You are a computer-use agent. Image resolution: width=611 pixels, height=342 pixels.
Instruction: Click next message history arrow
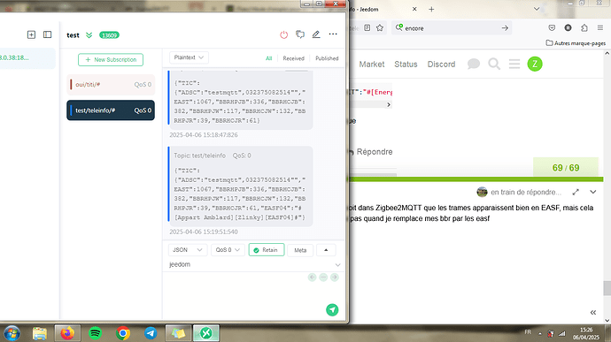pos(335,277)
